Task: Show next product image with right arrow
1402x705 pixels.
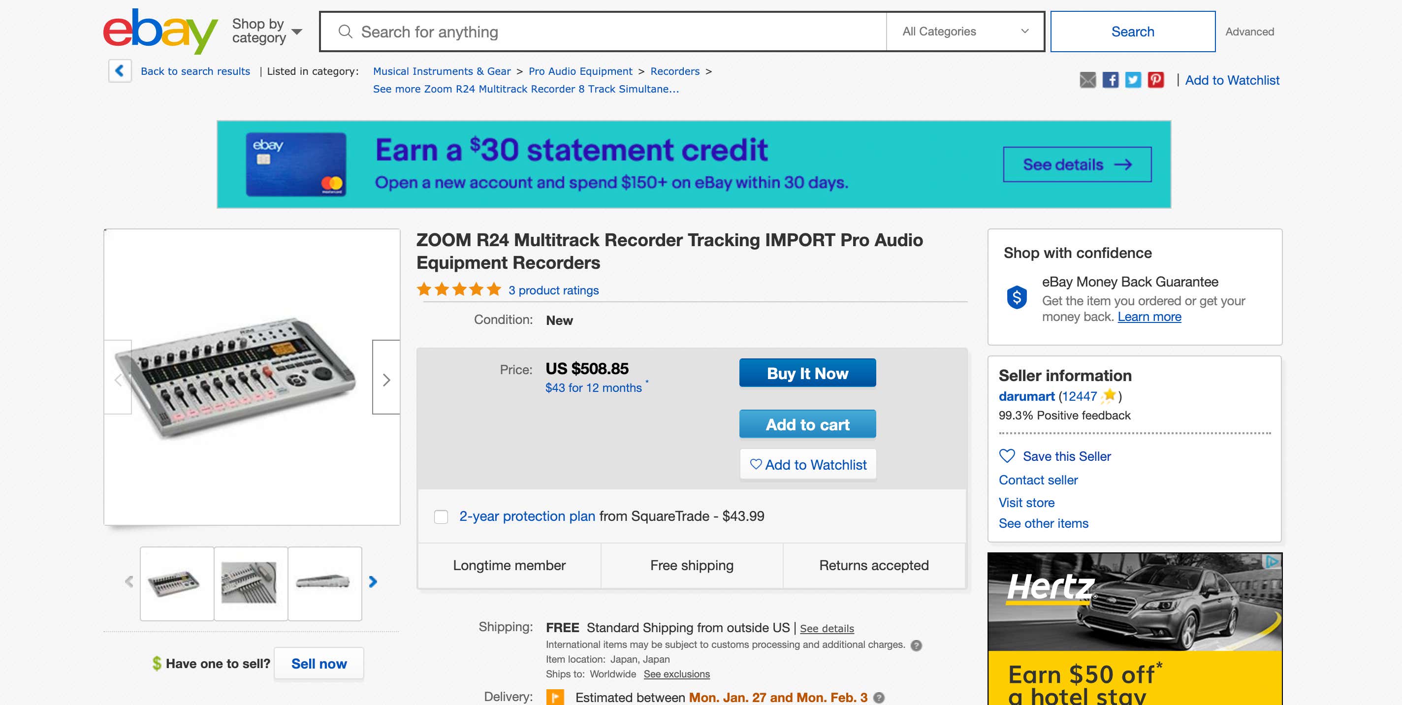Action: point(386,380)
